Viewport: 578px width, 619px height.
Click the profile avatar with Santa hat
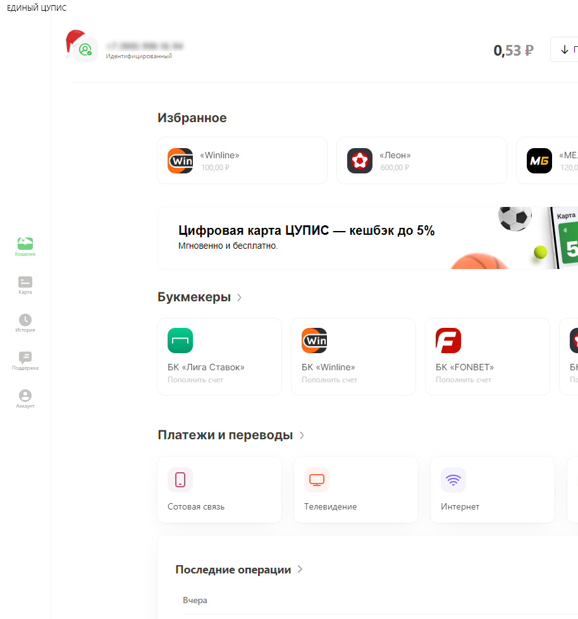tap(85, 49)
